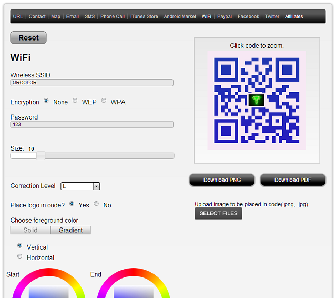Select the WiFi tab
The width and height of the screenshot is (336, 298).
[207, 16]
